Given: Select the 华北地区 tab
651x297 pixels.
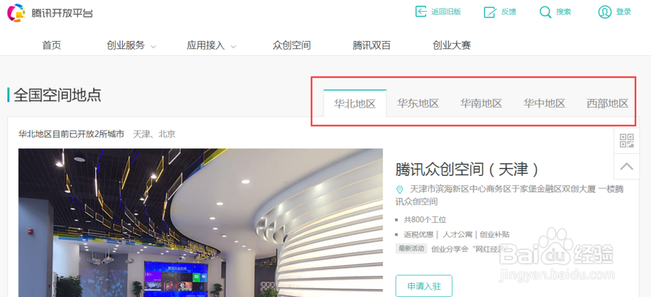Looking at the screenshot, I should [355, 104].
